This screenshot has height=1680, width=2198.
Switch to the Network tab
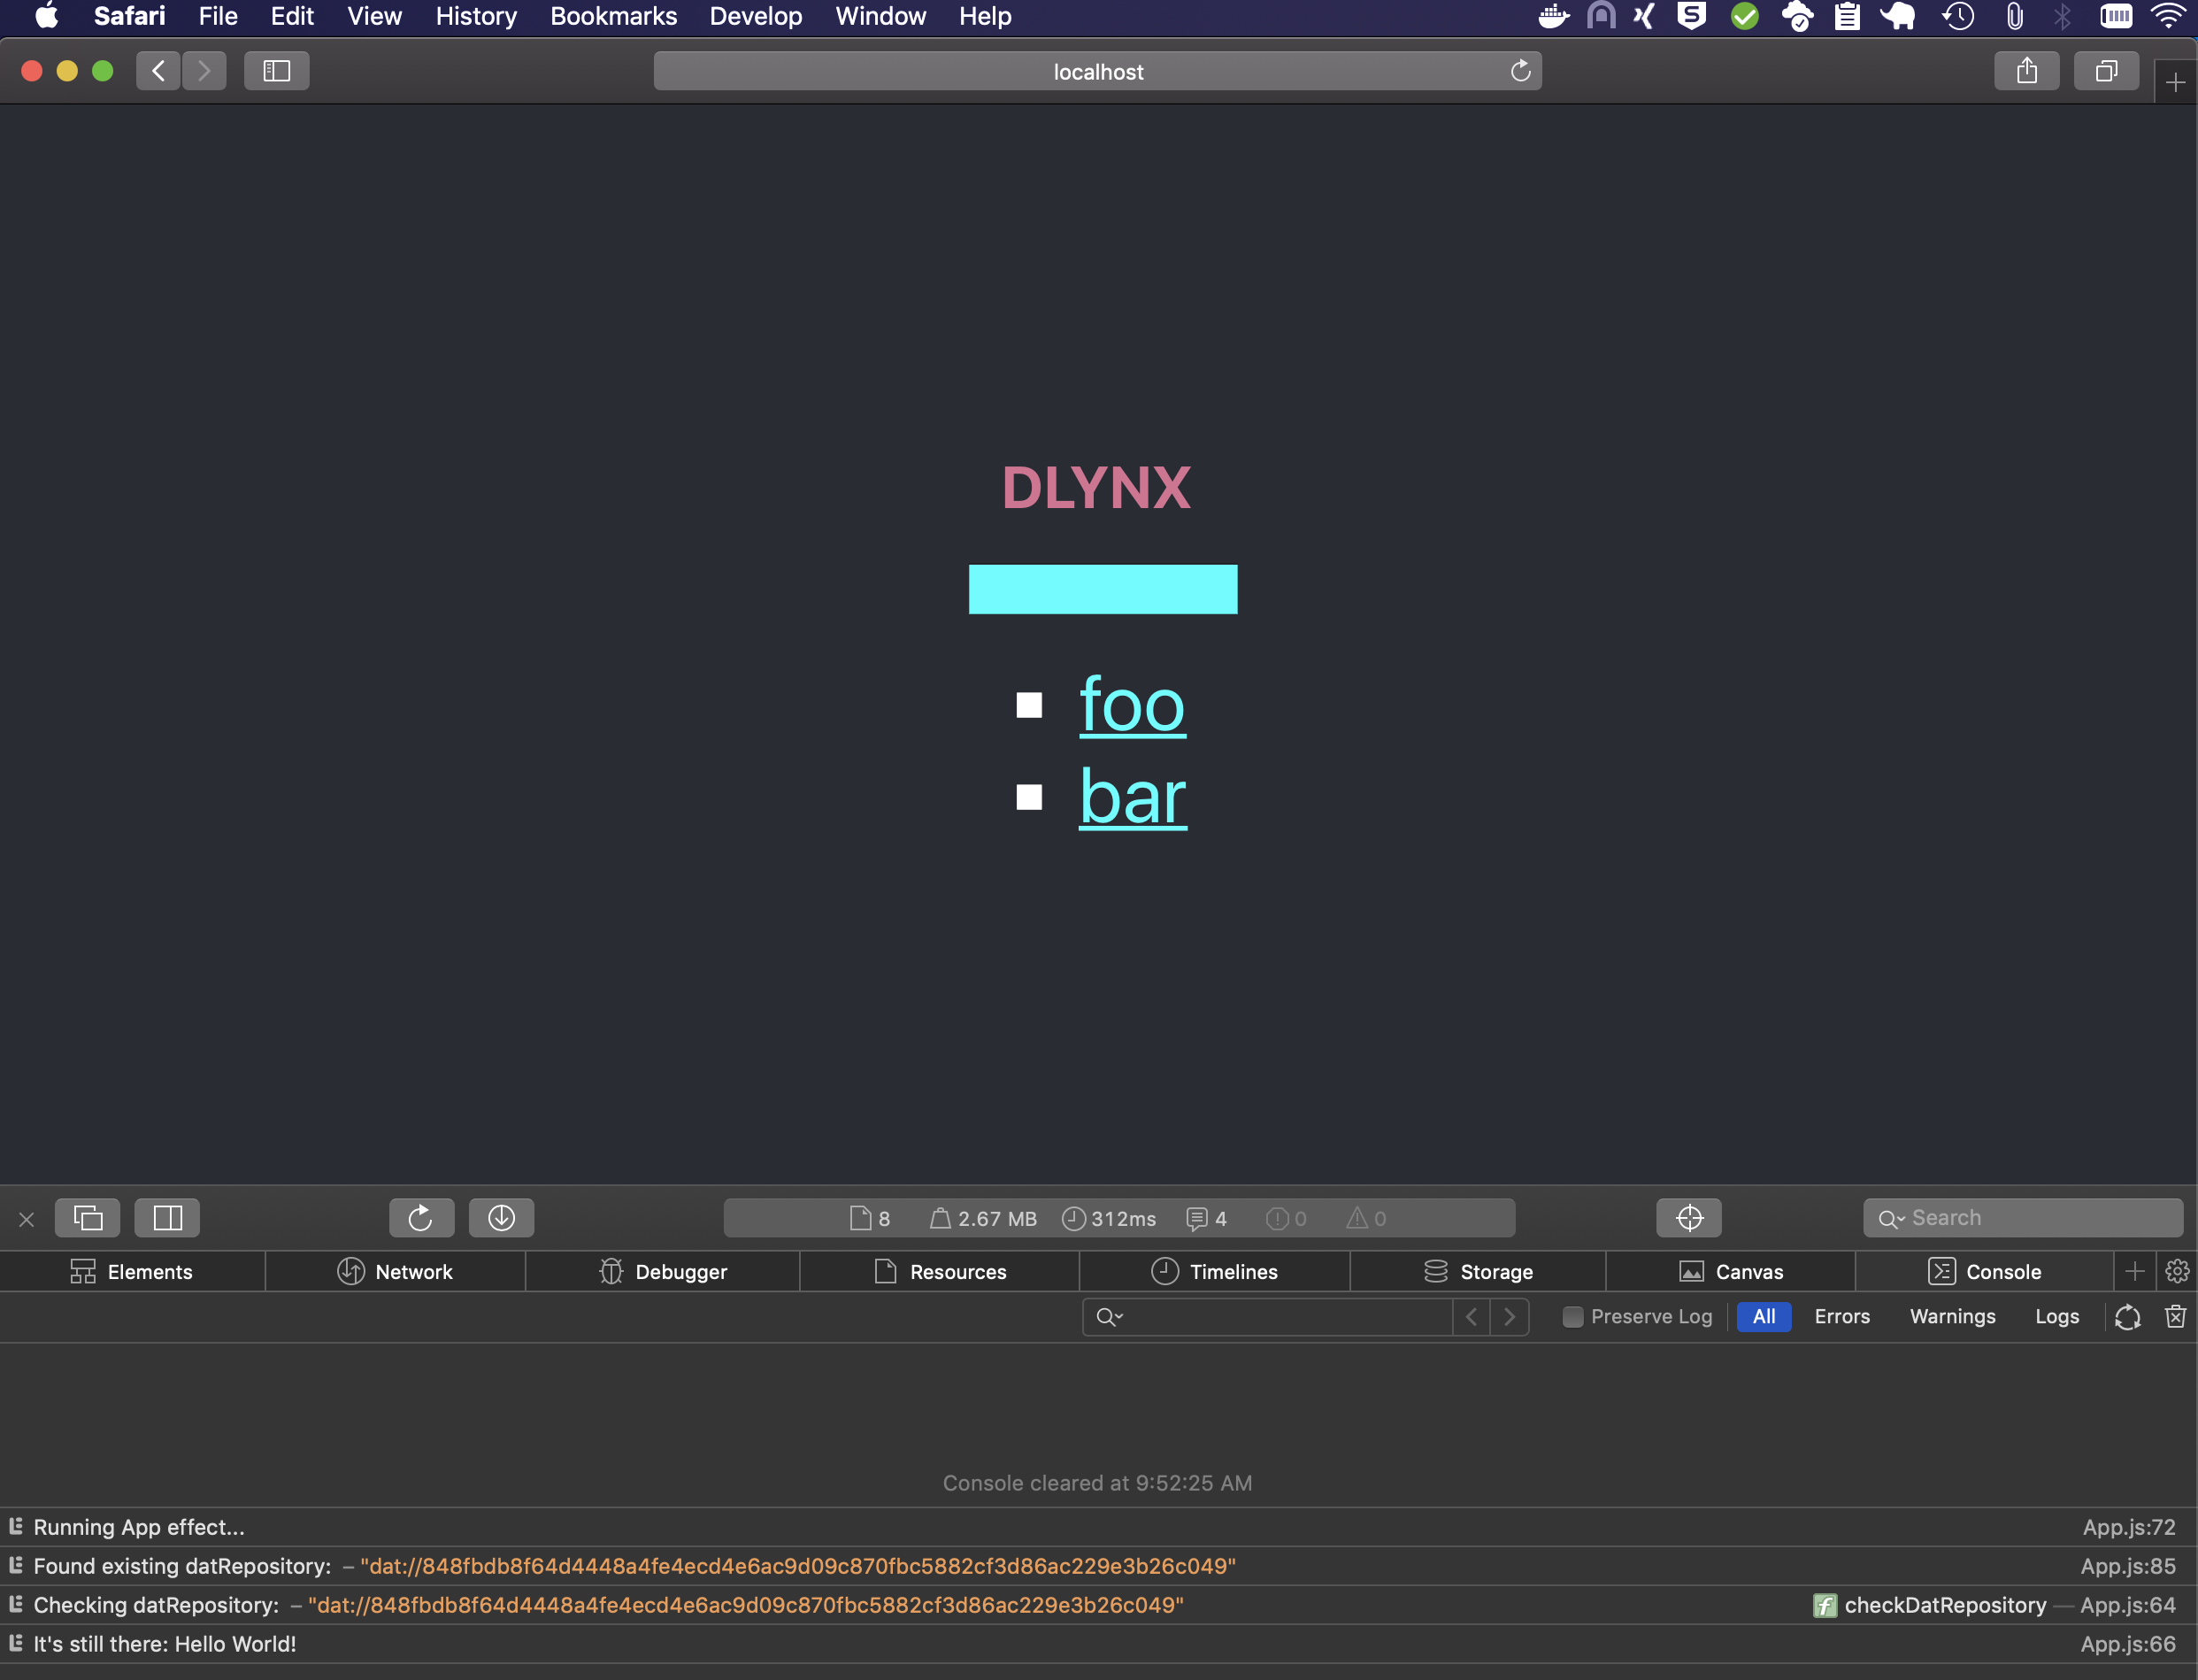pos(396,1271)
